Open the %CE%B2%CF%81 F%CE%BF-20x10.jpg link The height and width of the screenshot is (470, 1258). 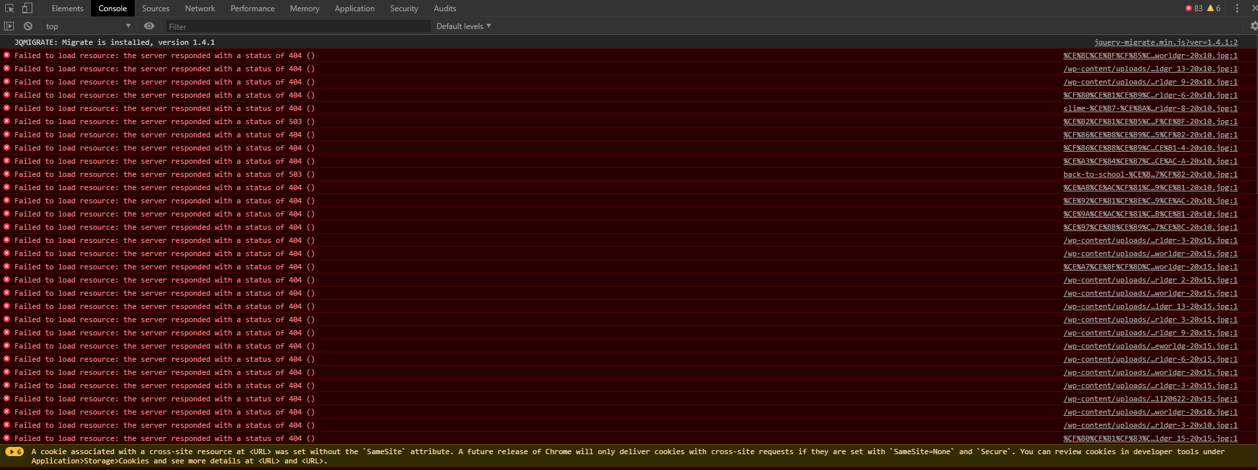tap(1150, 121)
